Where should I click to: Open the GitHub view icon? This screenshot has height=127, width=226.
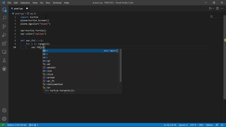(4, 69)
